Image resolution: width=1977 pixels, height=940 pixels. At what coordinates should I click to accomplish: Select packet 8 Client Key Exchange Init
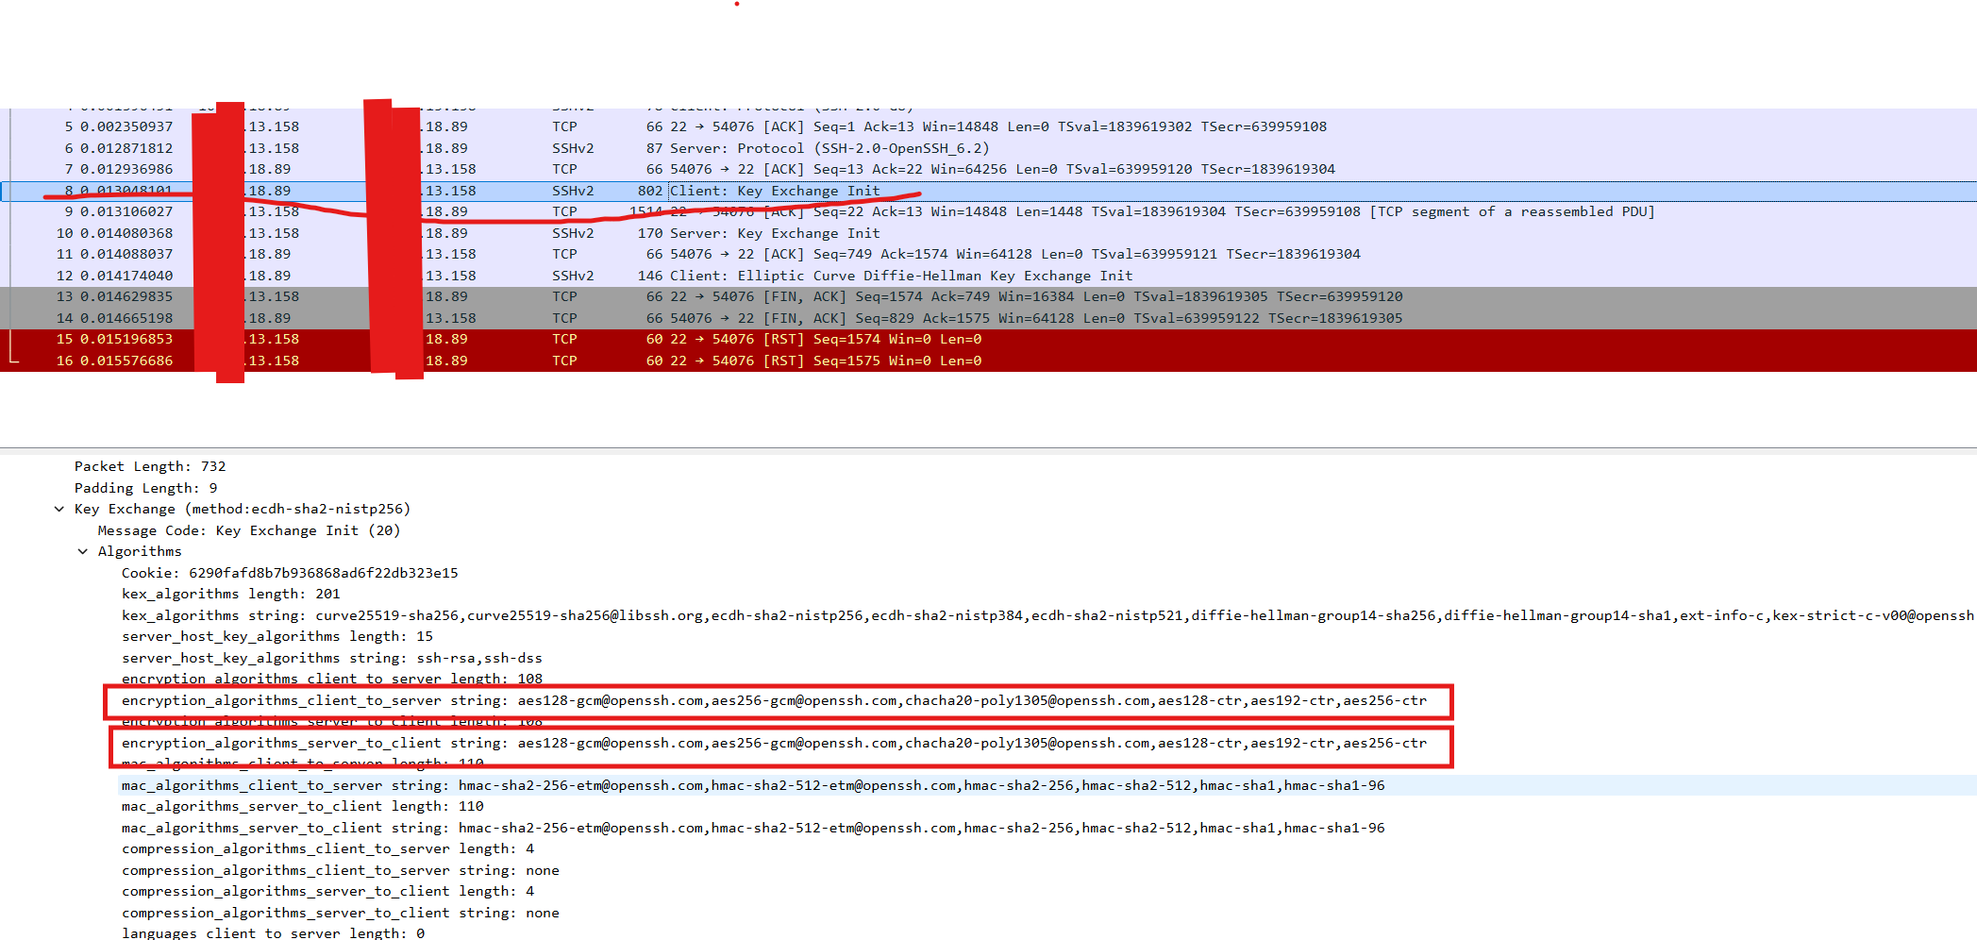pyautogui.click(x=774, y=191)
